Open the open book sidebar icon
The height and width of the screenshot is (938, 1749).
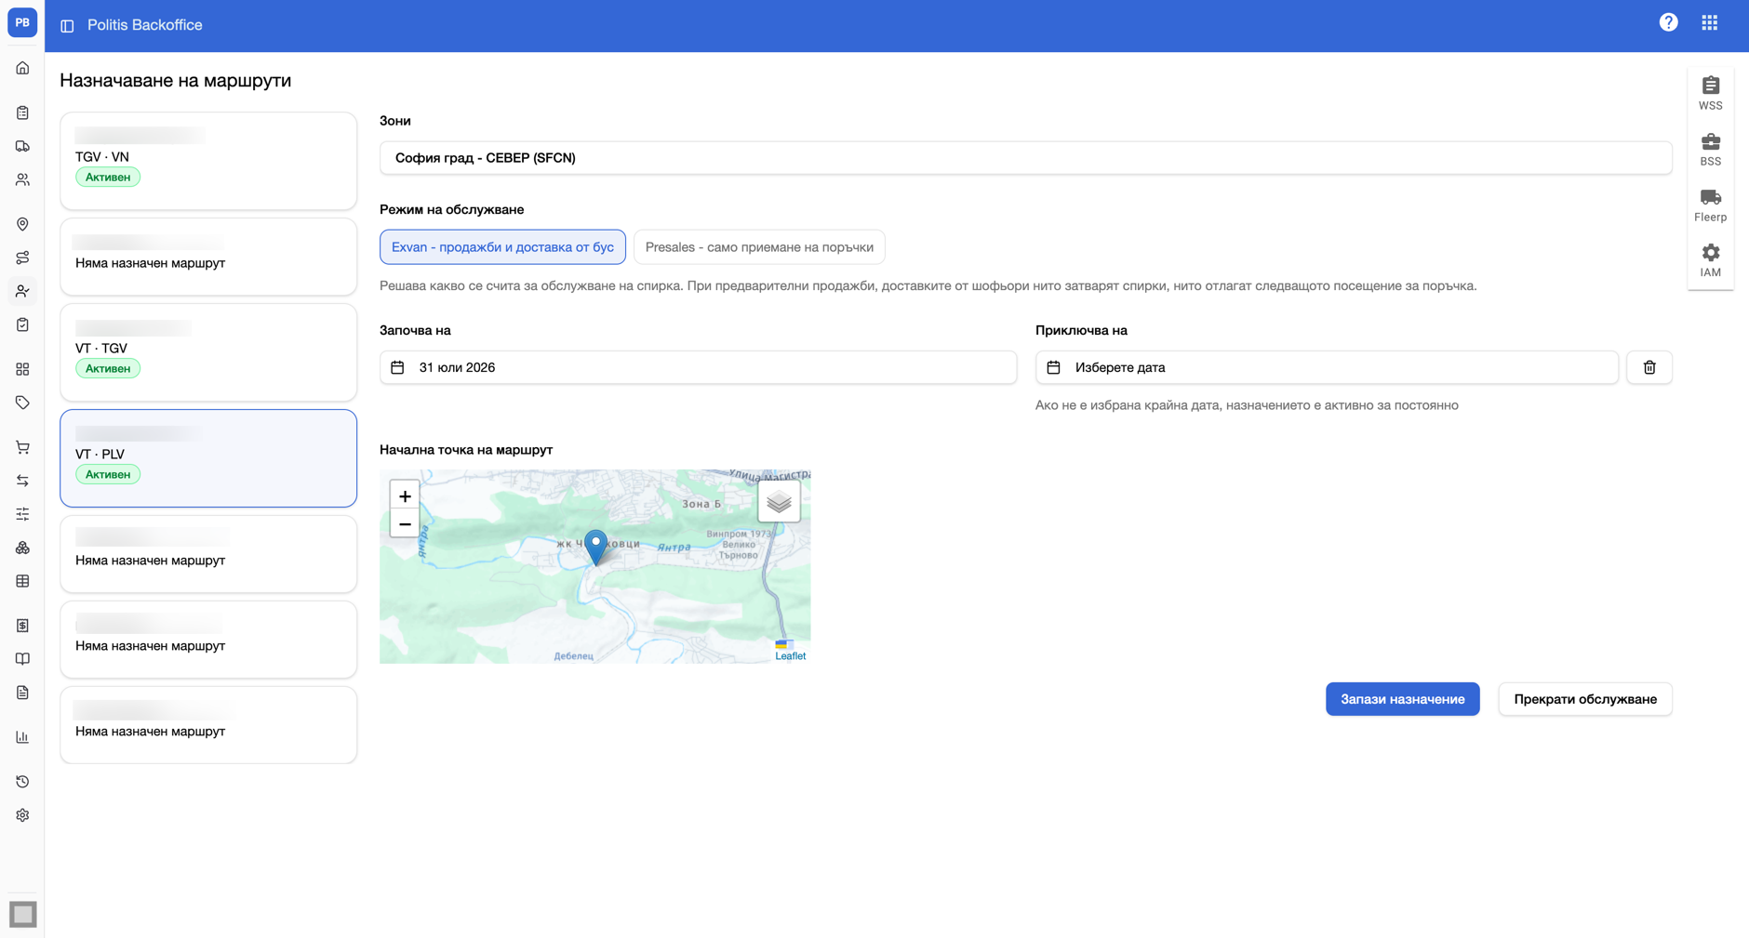(x=22, y=659)
